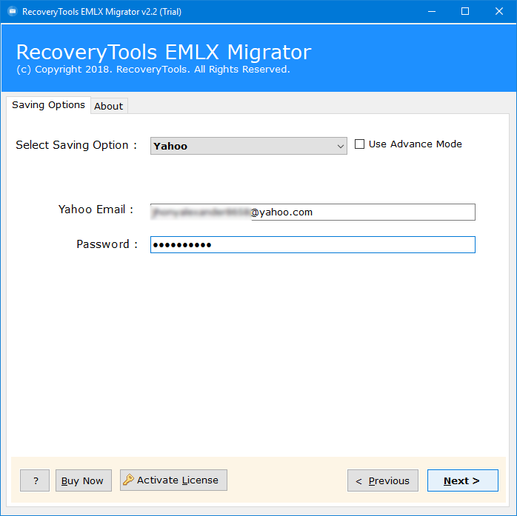The height and width of the screenshot is (516, 517).
Task: Open the About tab
Action: pos(109,106)
